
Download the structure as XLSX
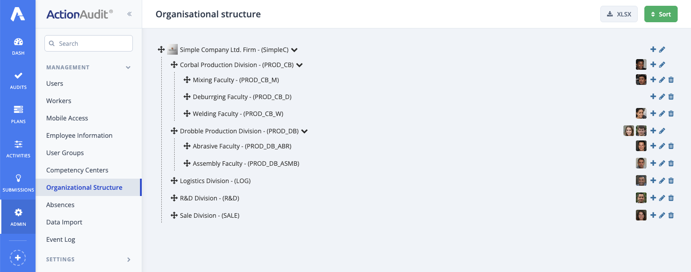[619, 14]
